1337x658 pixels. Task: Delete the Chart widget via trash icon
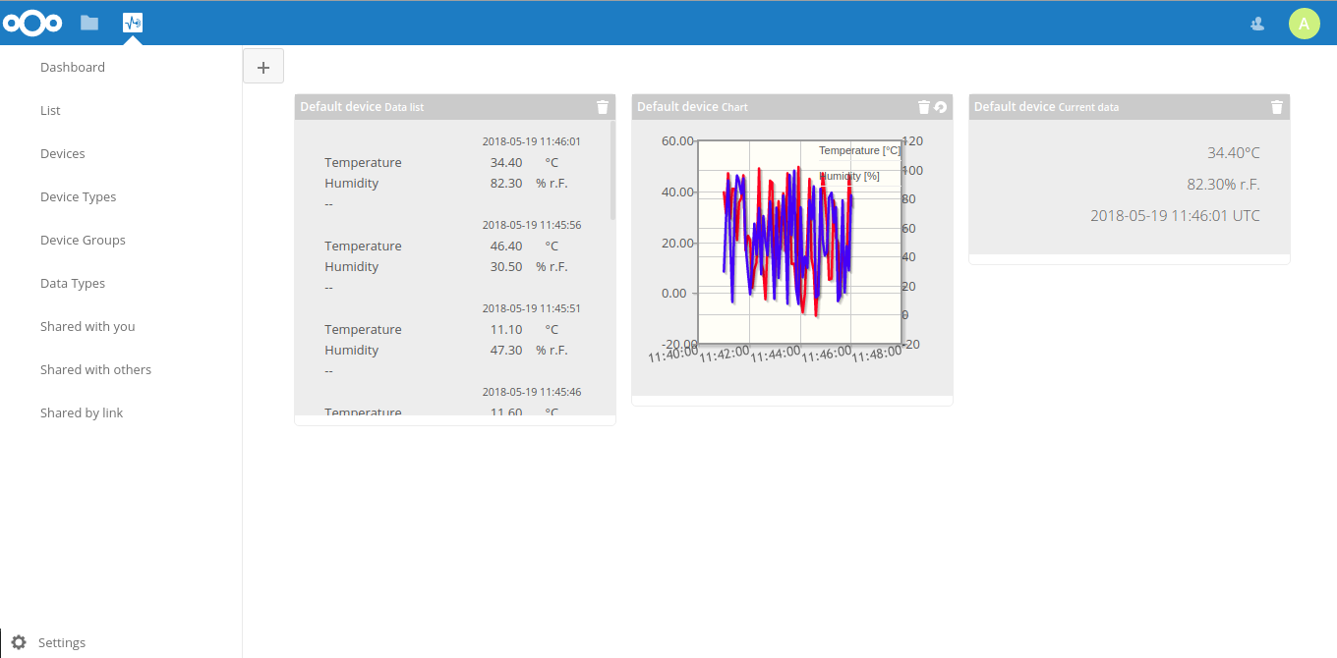(923, 107)
